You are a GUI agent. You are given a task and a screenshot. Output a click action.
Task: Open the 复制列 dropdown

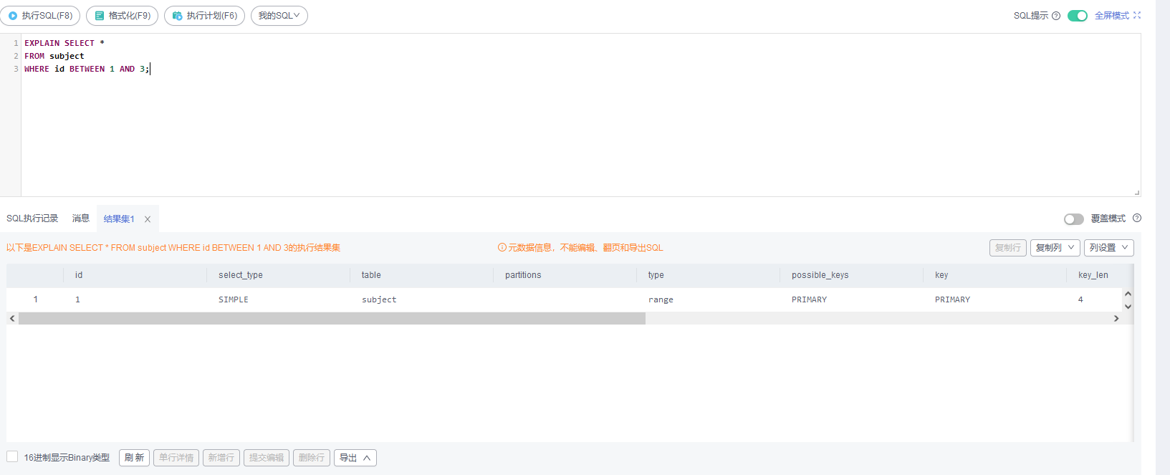1055,248
